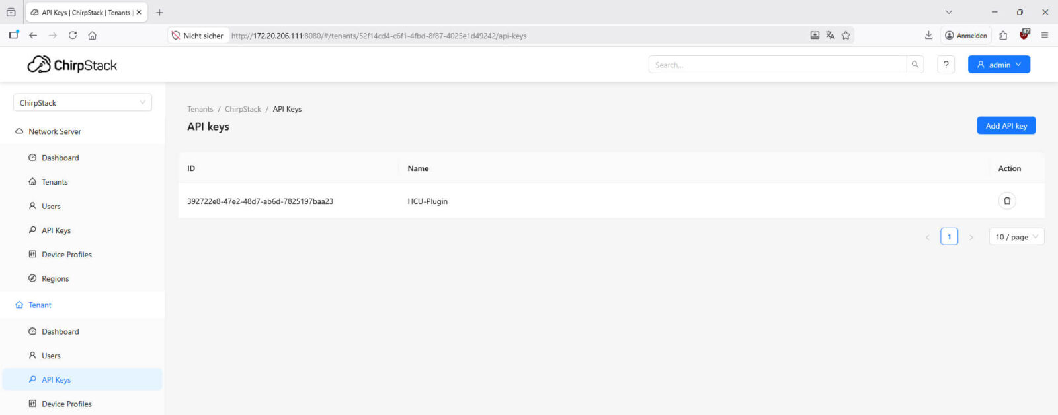
Task: Change the 10 / page size dropdown
Action: pyautogui.click(x=1016, y=237)
